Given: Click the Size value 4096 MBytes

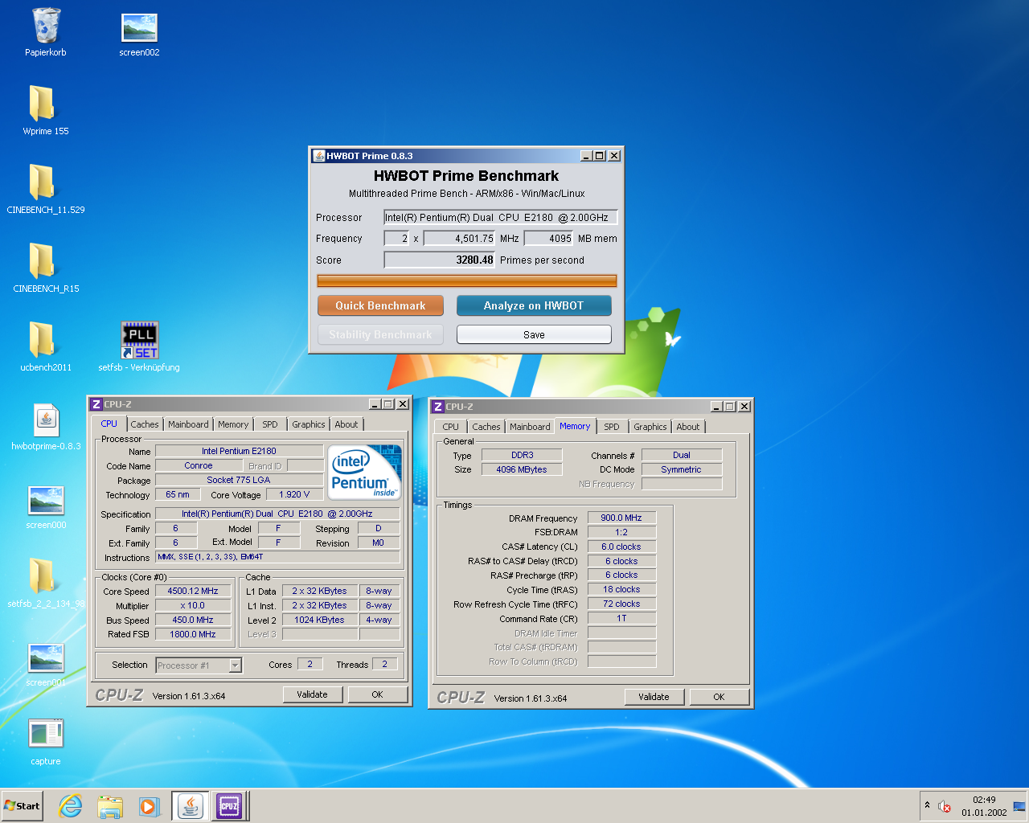Looking at the screenshot, I should click(x=522, y=469).
